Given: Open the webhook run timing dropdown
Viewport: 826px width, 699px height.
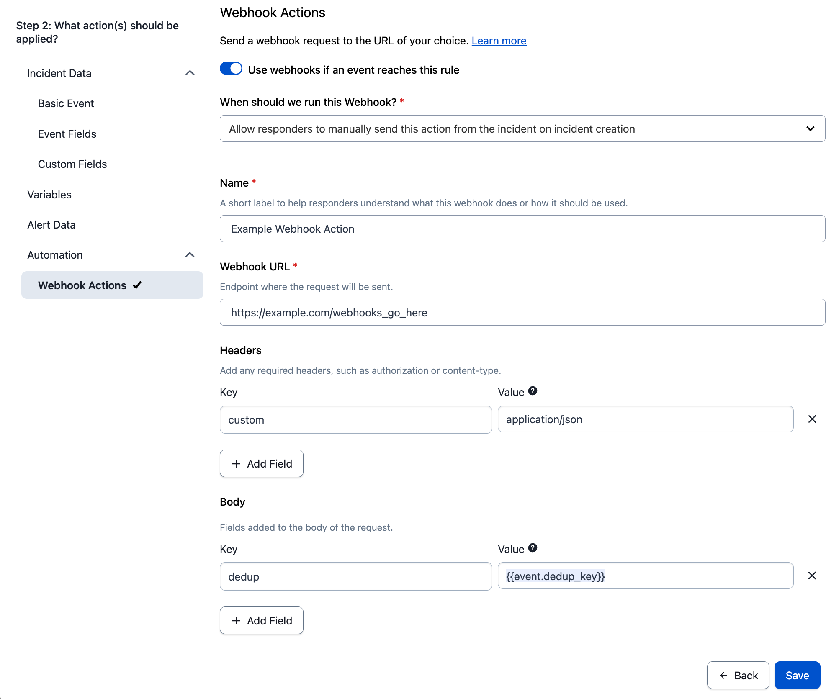Looking at the screenshot, I should pos(522,128).
